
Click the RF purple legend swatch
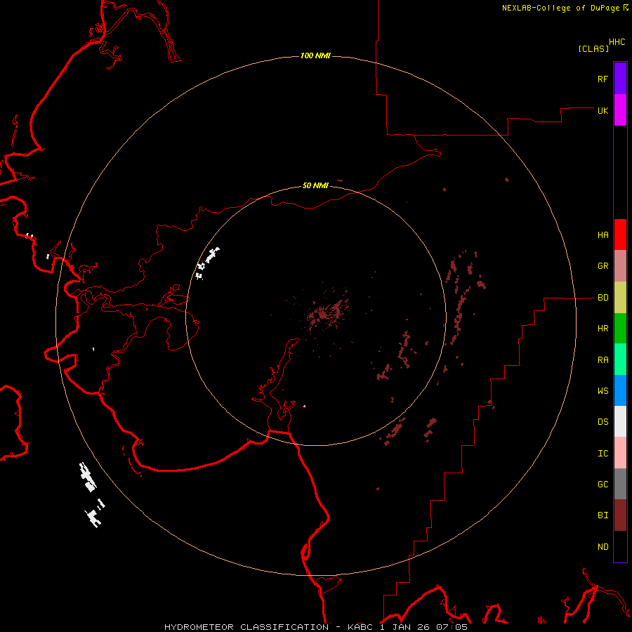(x=620, y=79)
